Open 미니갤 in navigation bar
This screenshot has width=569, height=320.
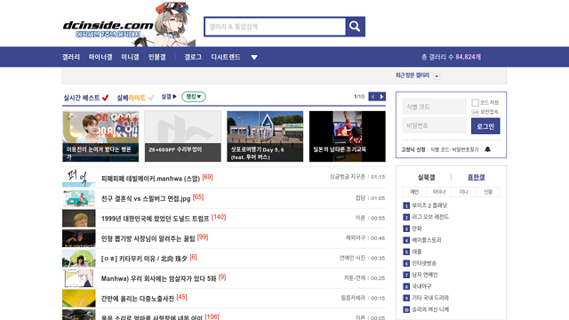tap(130, 57)
